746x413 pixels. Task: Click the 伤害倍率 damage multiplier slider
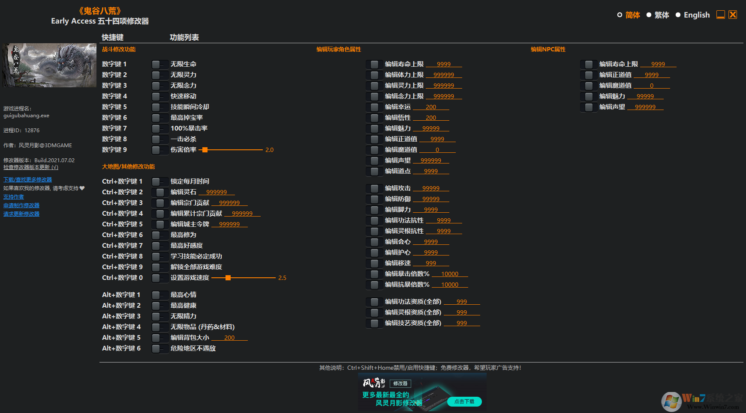pos(205,150)
